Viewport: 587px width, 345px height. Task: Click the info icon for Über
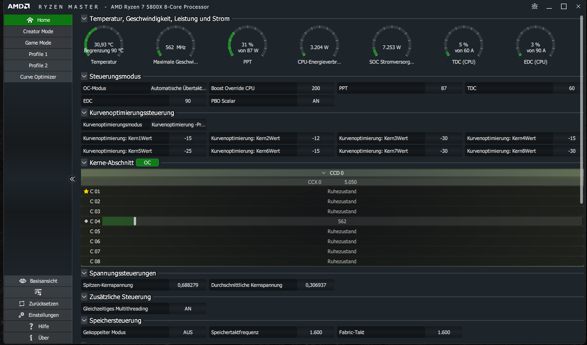point(31,338)
